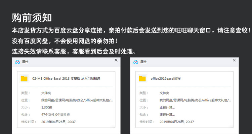Click the 1.30GB size value
252x134 pixels.
(x=47, y=108)
